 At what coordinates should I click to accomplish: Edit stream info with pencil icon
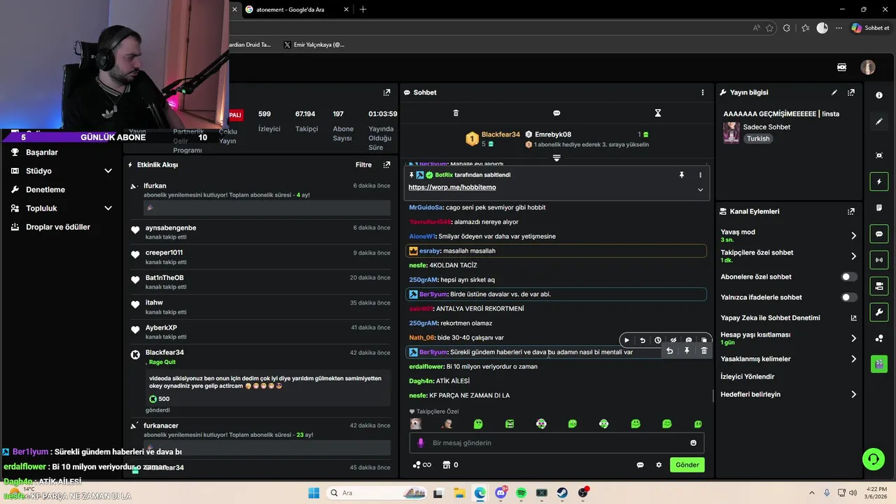(x=834, y=92)
